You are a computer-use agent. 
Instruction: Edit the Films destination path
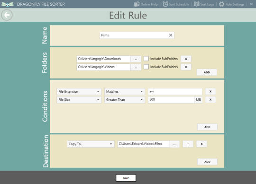point(143,144)
